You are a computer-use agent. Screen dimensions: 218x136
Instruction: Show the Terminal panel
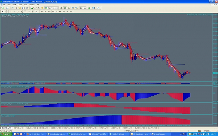(23, 8)
